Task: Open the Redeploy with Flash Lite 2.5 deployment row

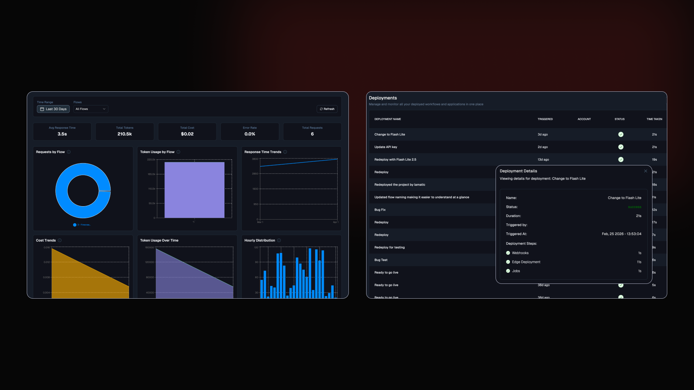Action: tap(395, 160)
